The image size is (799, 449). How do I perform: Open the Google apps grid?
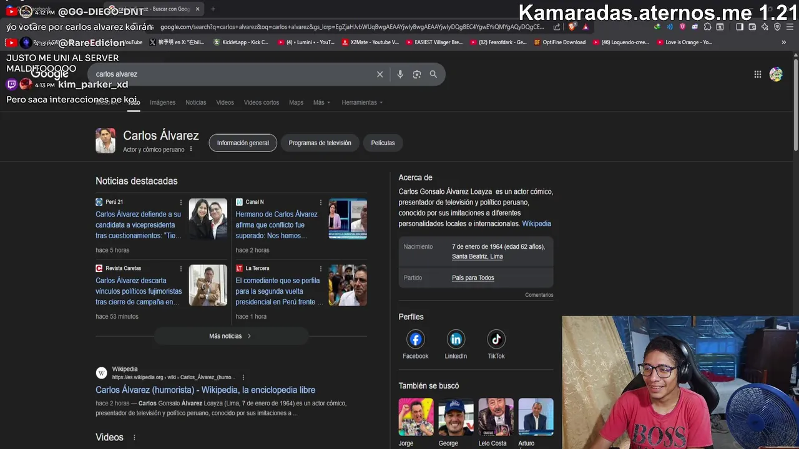point(757,74)
